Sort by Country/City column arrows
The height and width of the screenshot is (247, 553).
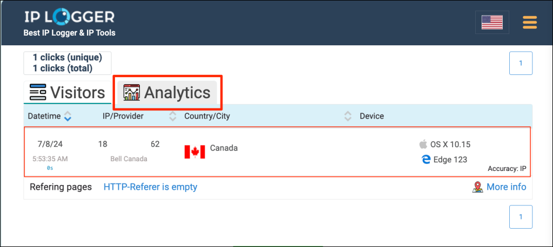point(348,116)
